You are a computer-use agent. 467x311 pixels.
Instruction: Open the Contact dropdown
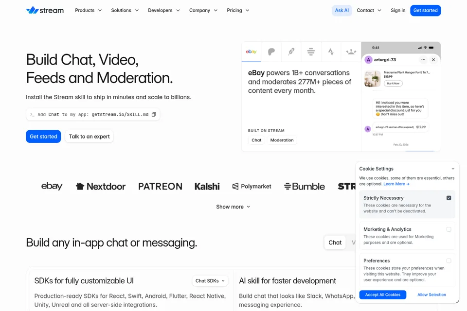pos(369,10)
